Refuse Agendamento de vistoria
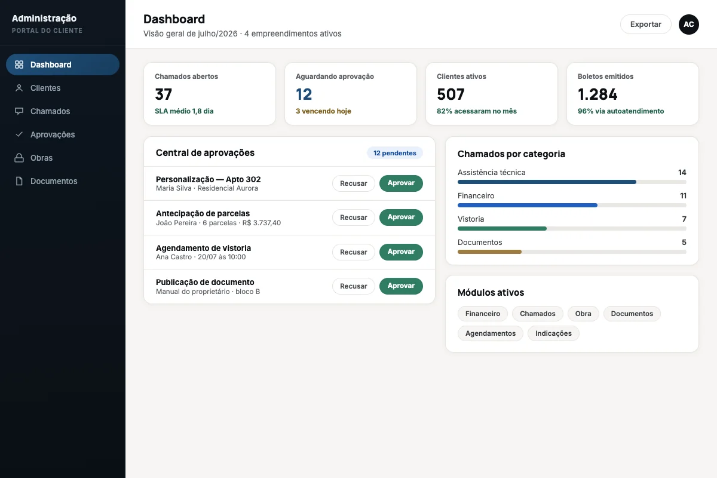This screenshot has height=478, width=717. [x=354, y=252]
